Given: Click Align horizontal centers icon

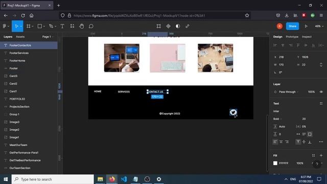Looking at the screenshot, I should tap(283, 45).
